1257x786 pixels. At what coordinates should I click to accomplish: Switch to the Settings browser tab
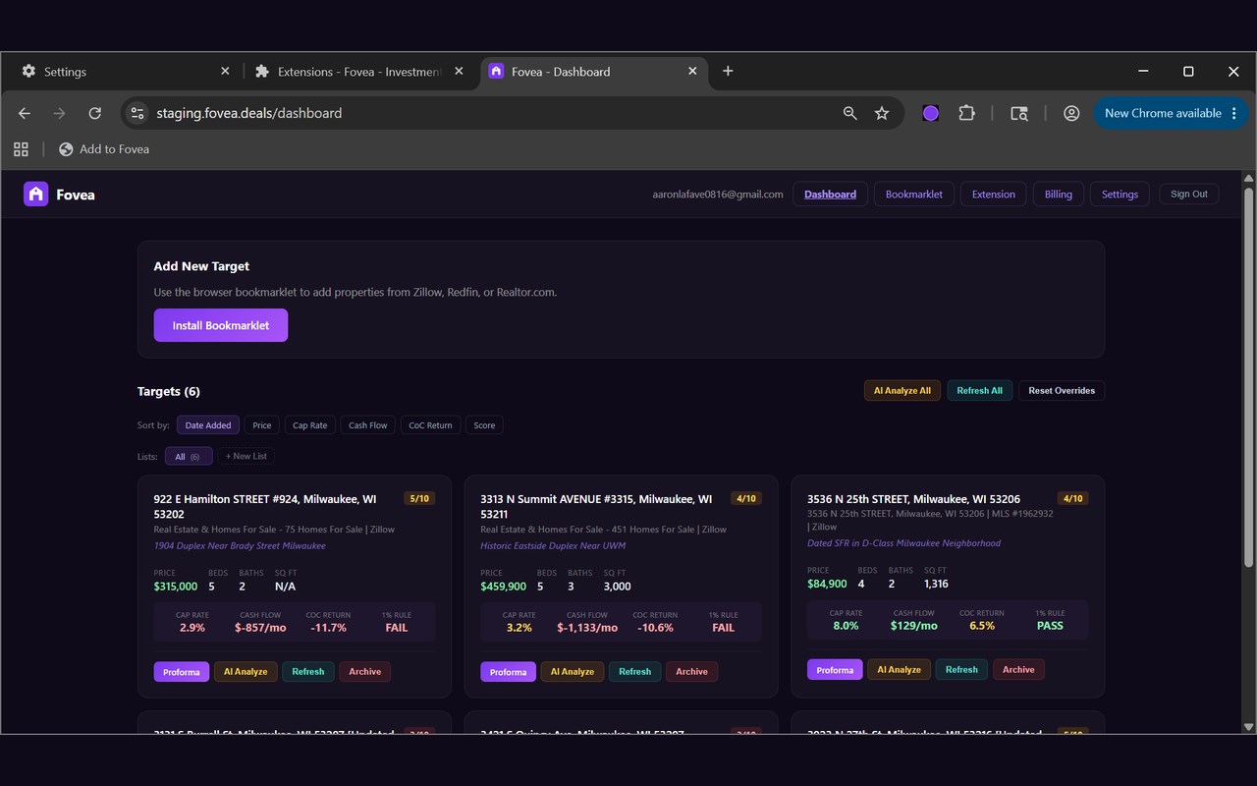tap(123, 72)
